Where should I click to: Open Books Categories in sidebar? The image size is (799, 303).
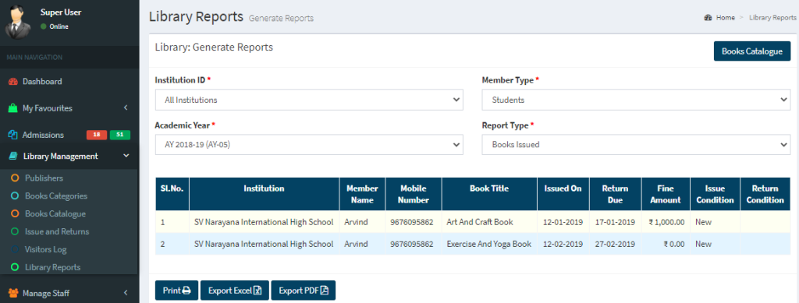[x=56, y=196]
